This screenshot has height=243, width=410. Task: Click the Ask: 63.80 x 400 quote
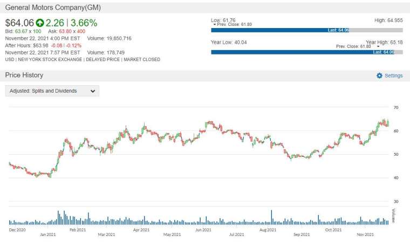coord(67,31)
